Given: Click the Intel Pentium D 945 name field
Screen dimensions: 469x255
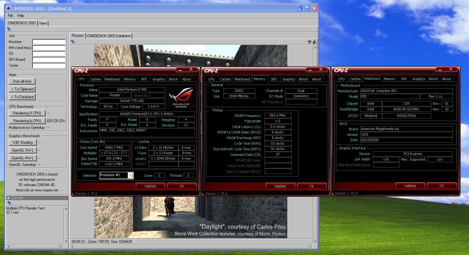Looking at the screenshot, I should (132, 89).
